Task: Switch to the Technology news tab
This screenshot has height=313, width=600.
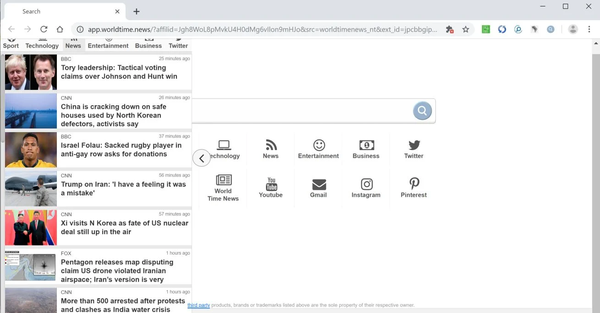Action: (42, 45)
